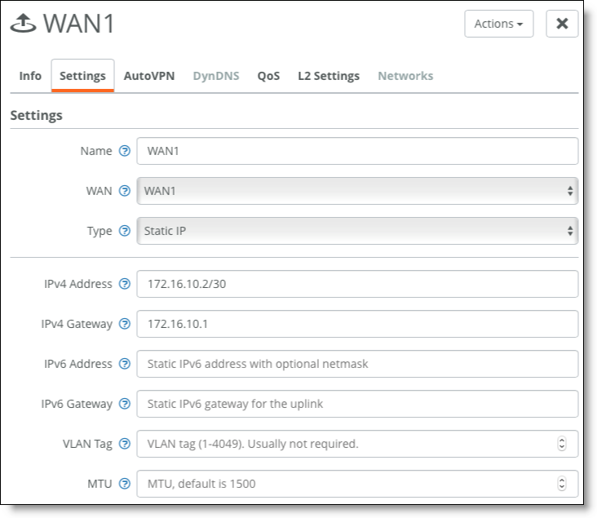Screen dimensions: 597x518
Task: Open the L2 Settings tab
Action: pyautogui.click(x=329, y=76)
